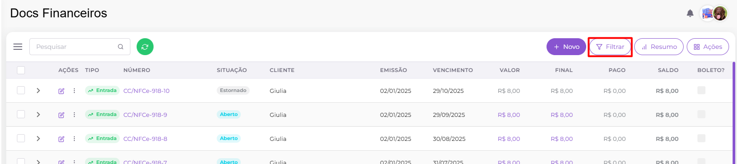Open the Ações dropdown button

pos(708,47)
